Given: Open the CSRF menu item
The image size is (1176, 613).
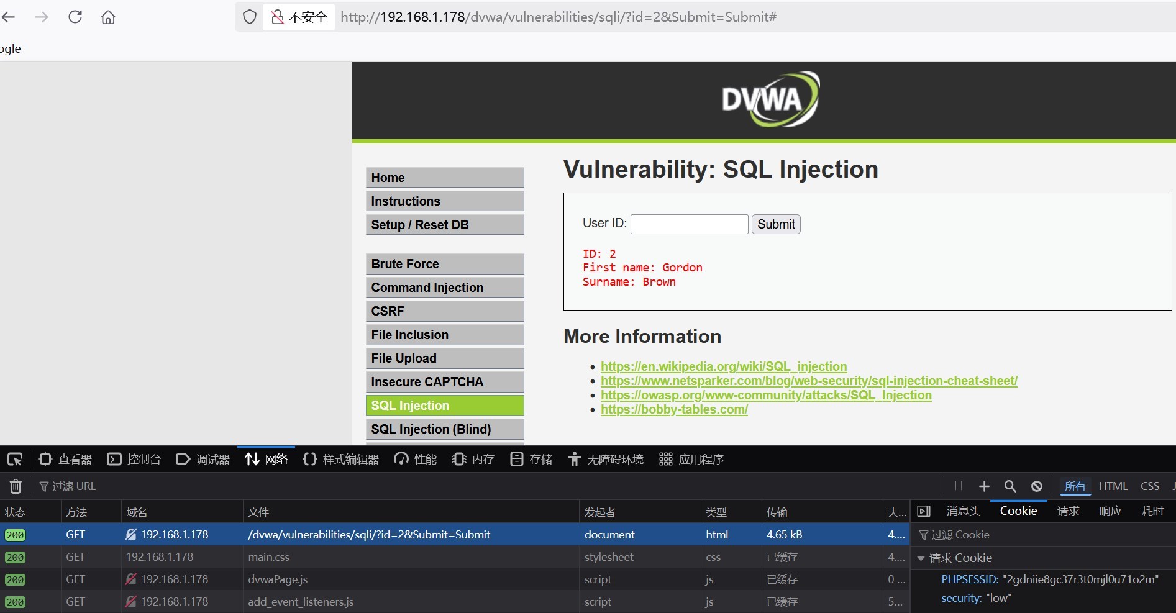Looking at the screenshot, I should pos(445,311).
